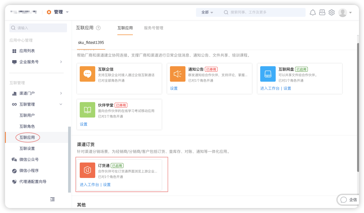
Task: Click 设置 link under 订货通
Action: [x=107, y=185]
